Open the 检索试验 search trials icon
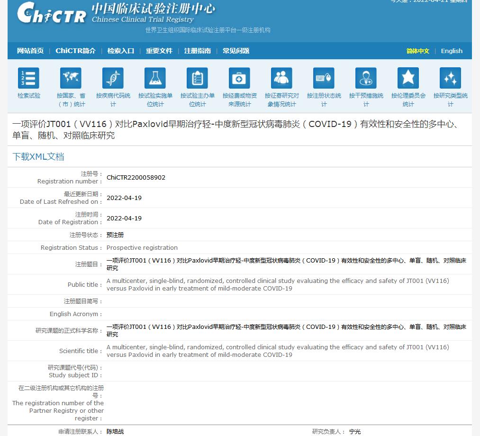Image resolution: width=480 pixels, height=436 pixels. 28,78
